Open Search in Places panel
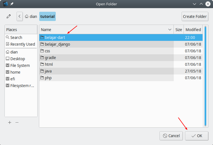Screen dimensions: 213x145 (x=16, y=38)
